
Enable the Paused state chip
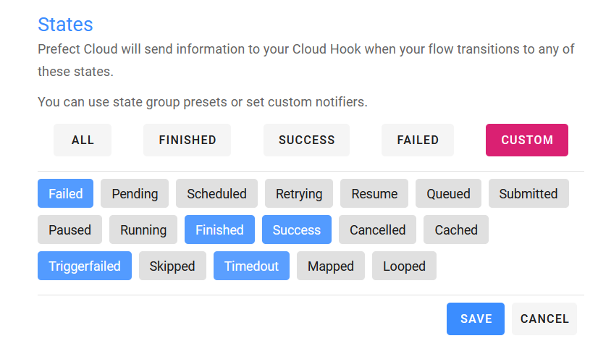click(70, 230)
